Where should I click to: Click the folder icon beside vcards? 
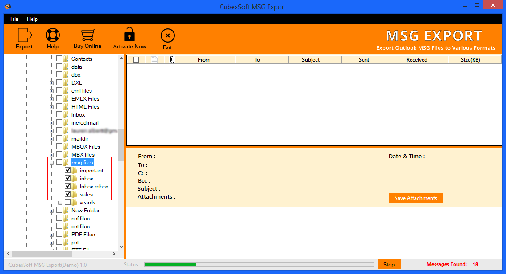(74, 203)
